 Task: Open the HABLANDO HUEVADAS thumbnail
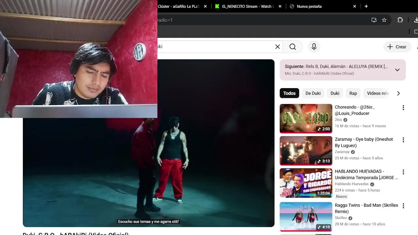pyautogui.click(x=306, y=183)
